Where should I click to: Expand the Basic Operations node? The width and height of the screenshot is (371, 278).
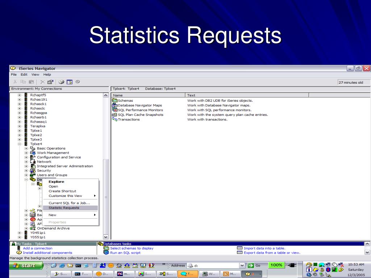[x=26, y=148]
